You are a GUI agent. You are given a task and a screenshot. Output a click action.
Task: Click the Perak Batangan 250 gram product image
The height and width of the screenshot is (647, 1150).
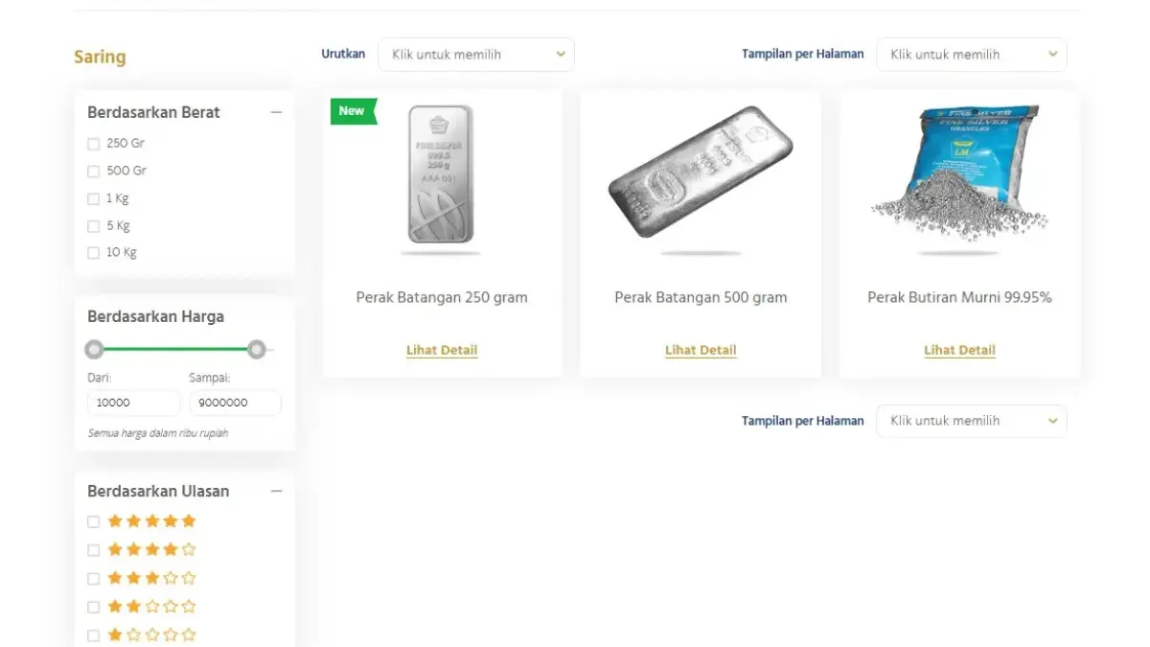pos(441,174)
